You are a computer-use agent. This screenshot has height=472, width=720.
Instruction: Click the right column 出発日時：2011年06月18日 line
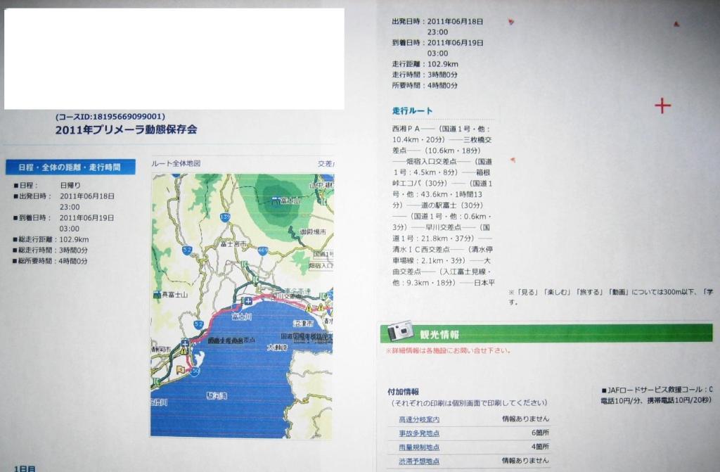point(437,26)
